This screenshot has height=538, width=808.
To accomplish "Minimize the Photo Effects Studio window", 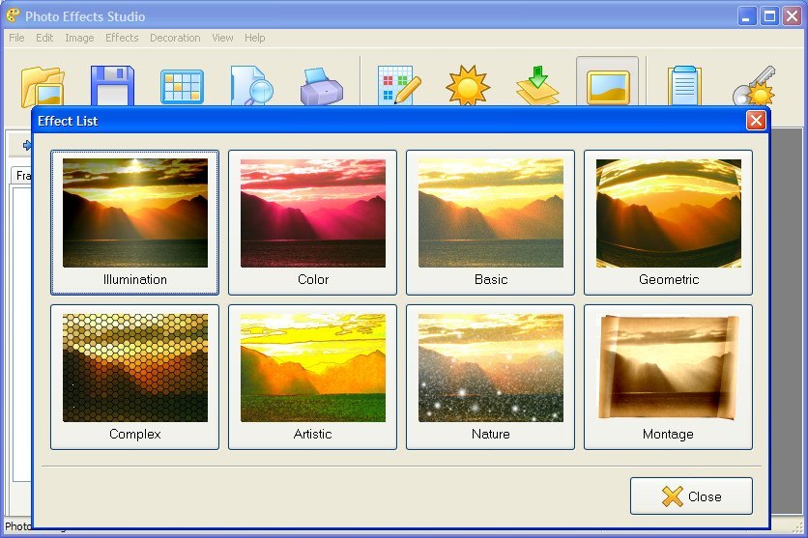I will [746, 16].
